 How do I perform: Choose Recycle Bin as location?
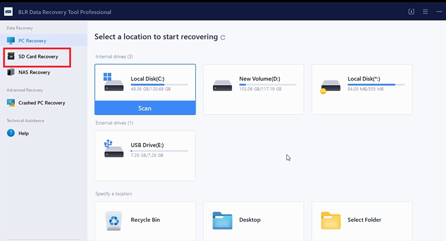point(145,221)
